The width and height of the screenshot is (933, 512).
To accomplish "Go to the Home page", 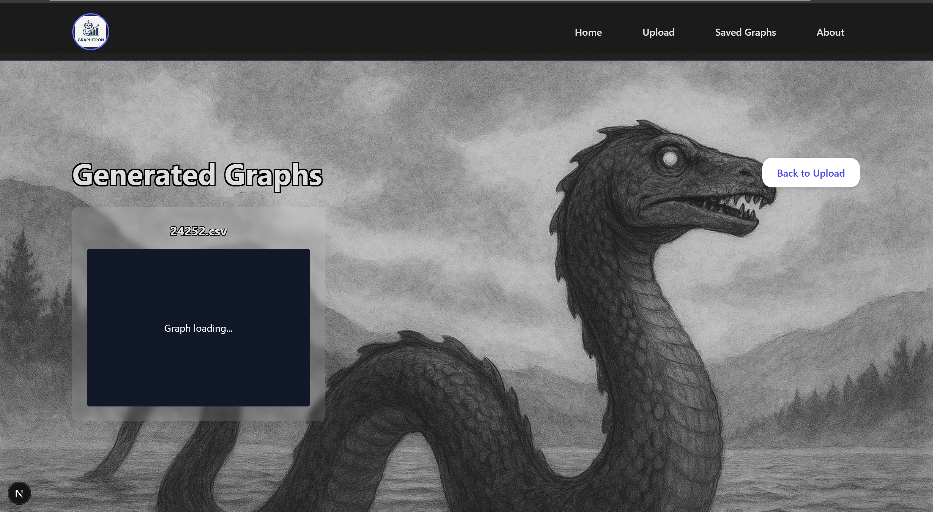I will [x=588, y=32].
